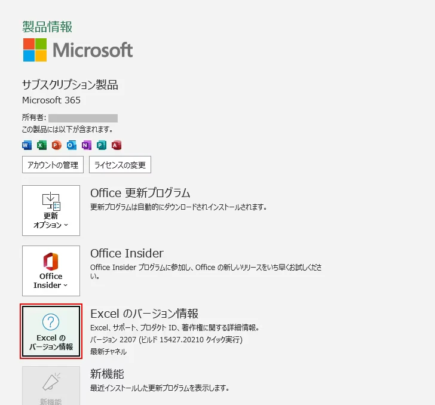
Task: Click the Outlook app icon
Action: (72, 145)
